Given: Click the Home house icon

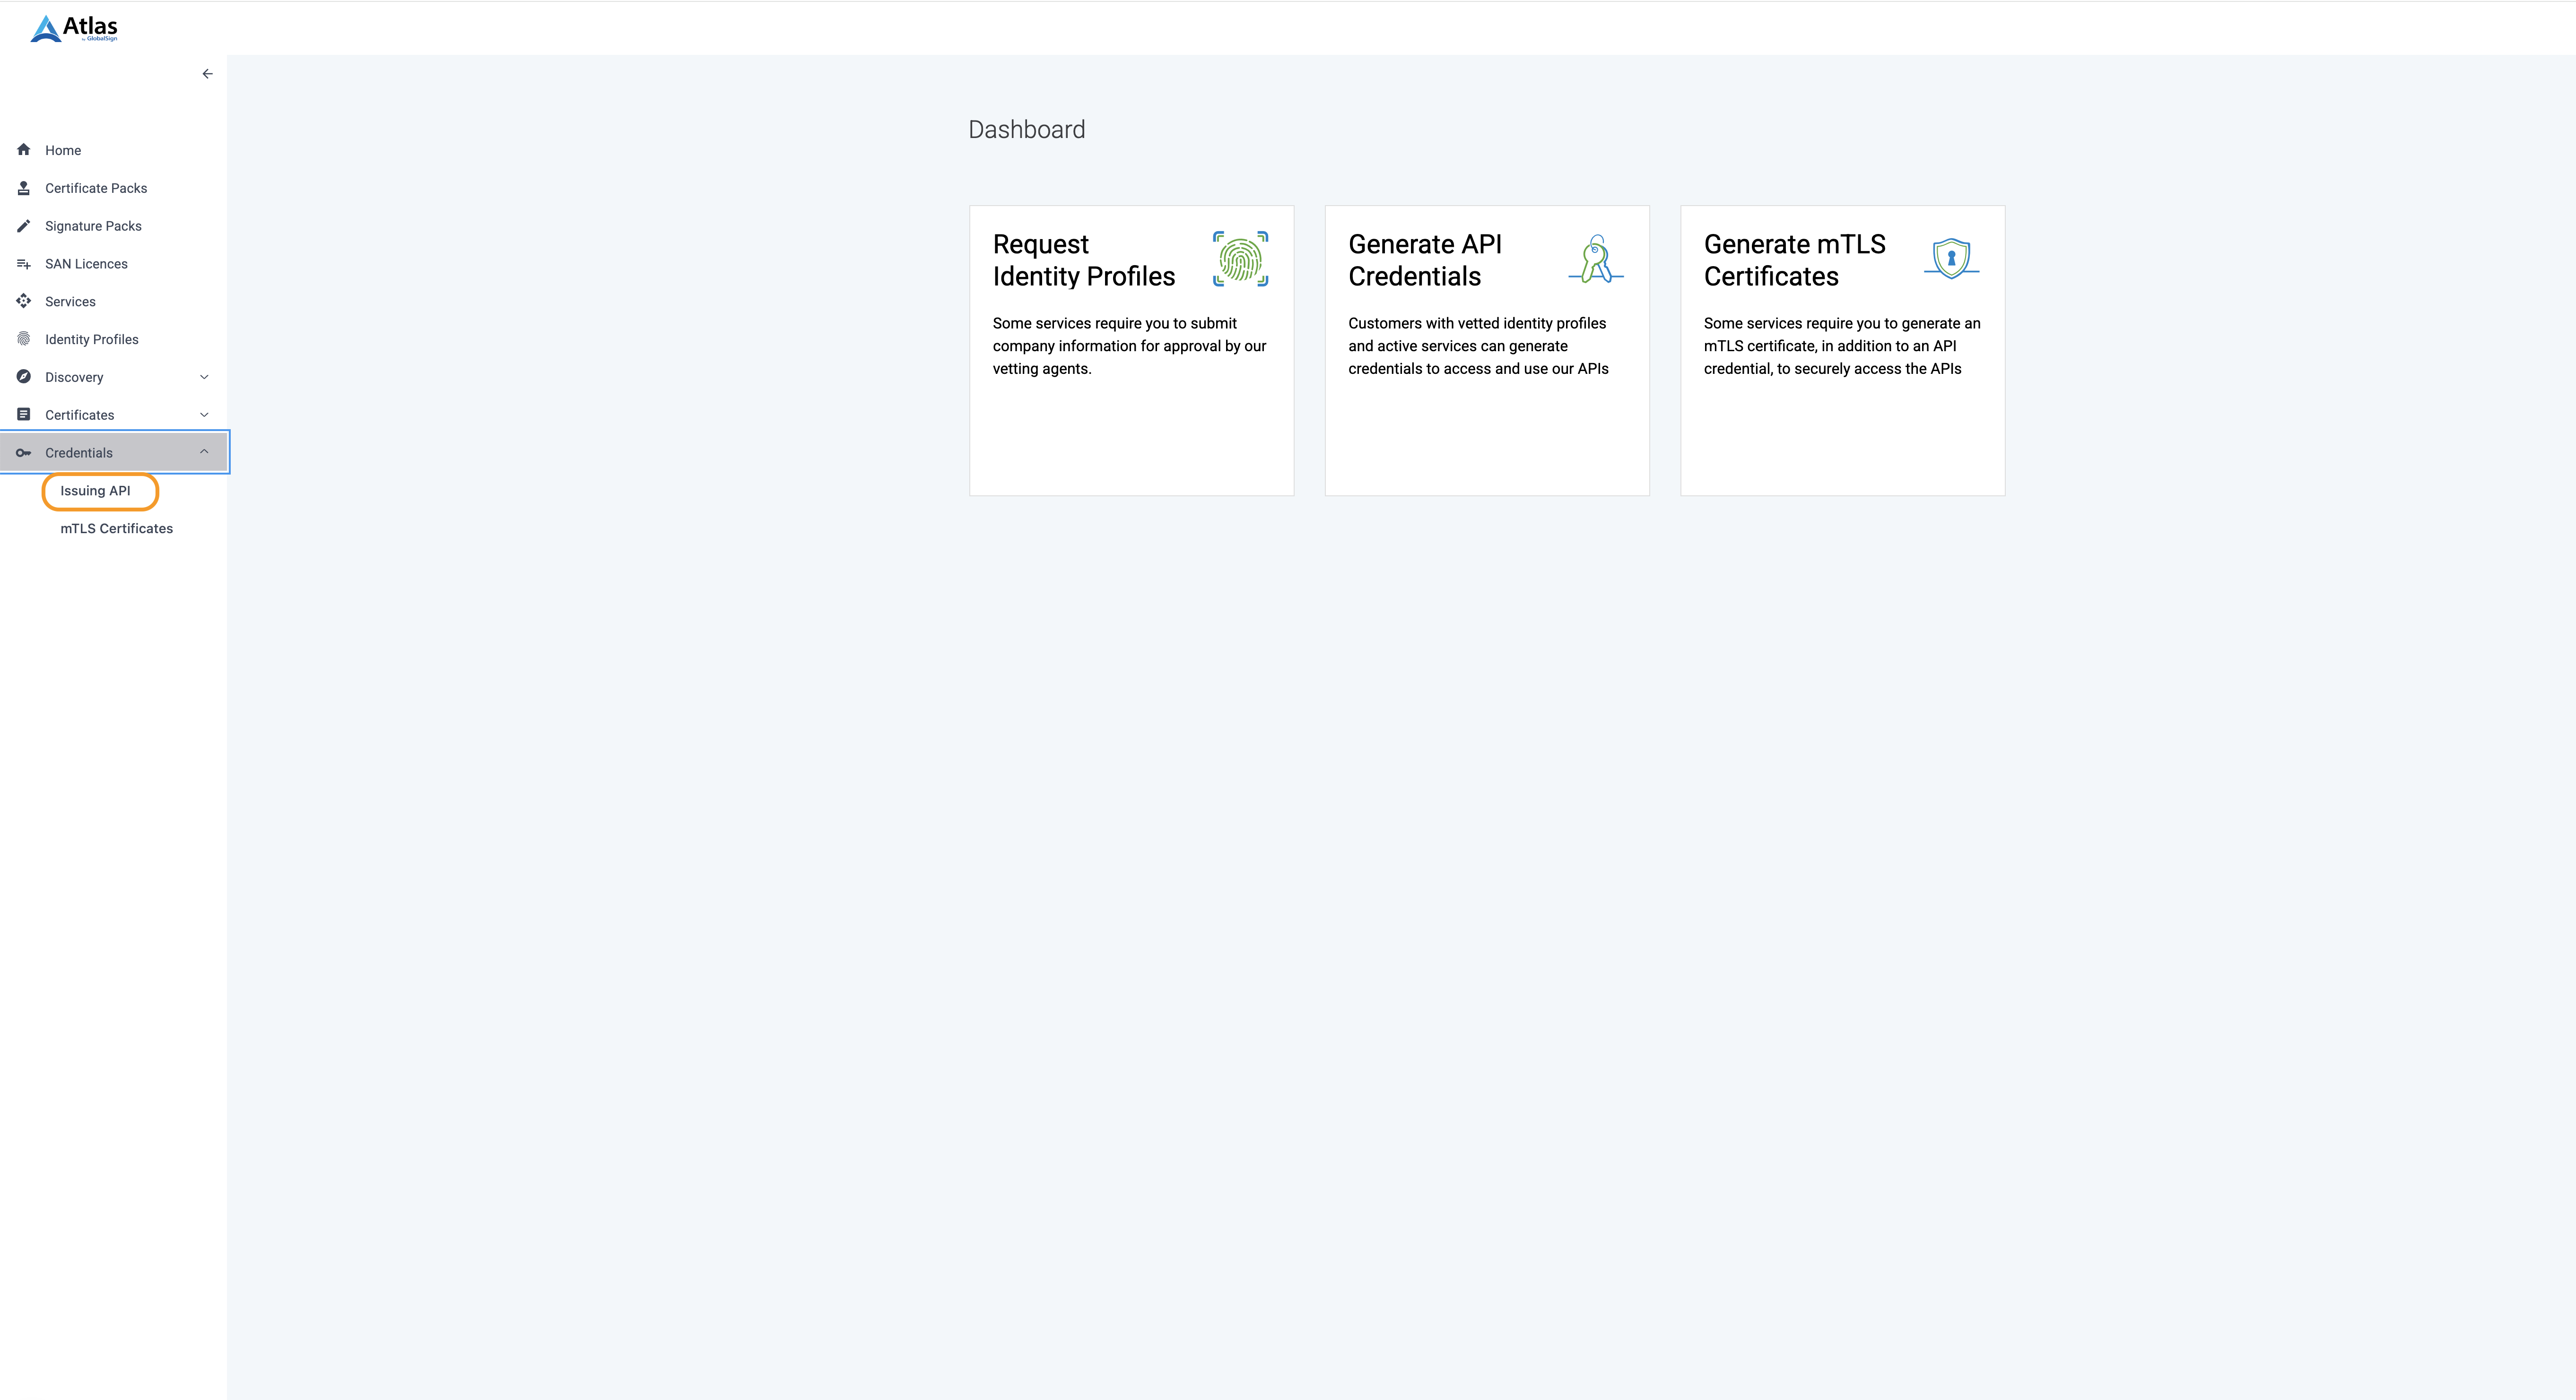Looking at the screenshot, I should [23, 150].
